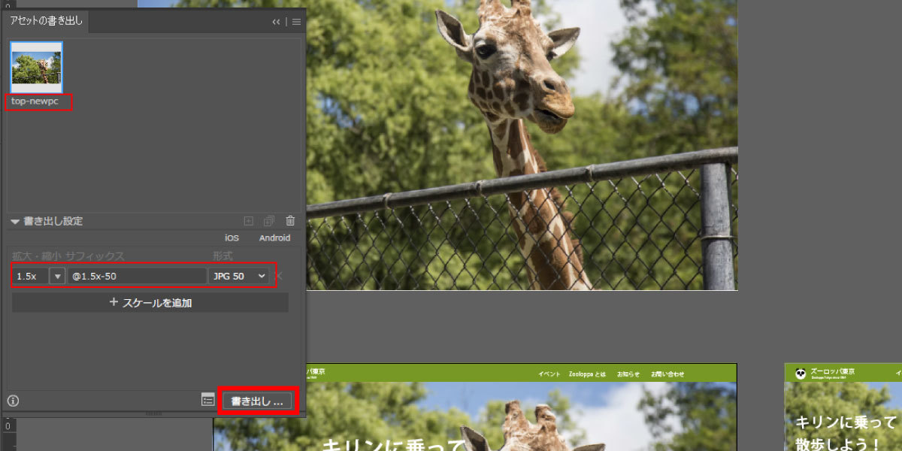Image resolution: width=902 pixels, height=451 pixels.
Task: Click the plus-square icon beside 書き出し設定
Action: pyautogui.click(x=249, y=221)
